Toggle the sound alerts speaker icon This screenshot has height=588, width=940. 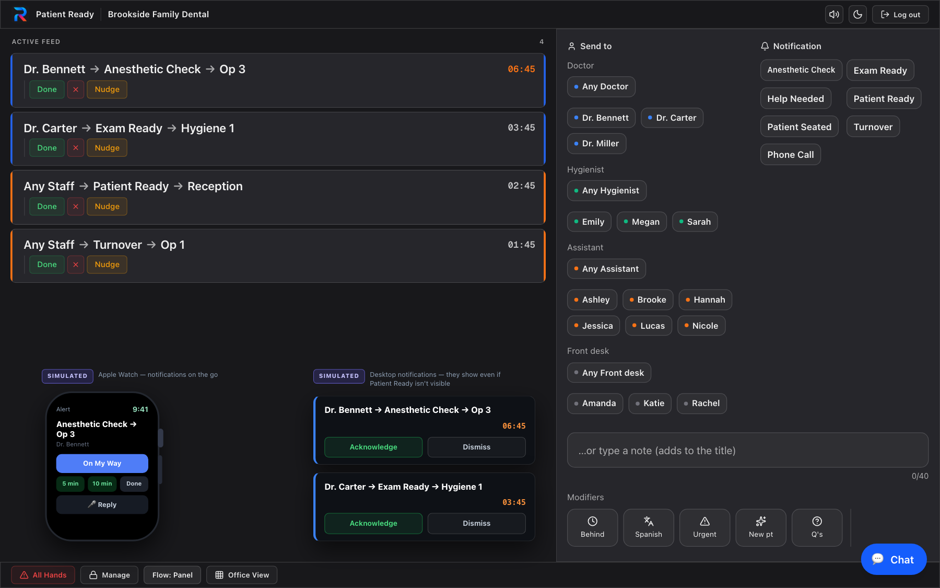[834, 15]
